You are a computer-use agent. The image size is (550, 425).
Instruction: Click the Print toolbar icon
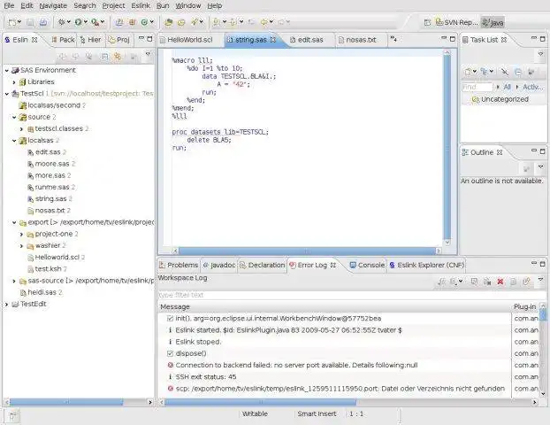coord(43,22)
